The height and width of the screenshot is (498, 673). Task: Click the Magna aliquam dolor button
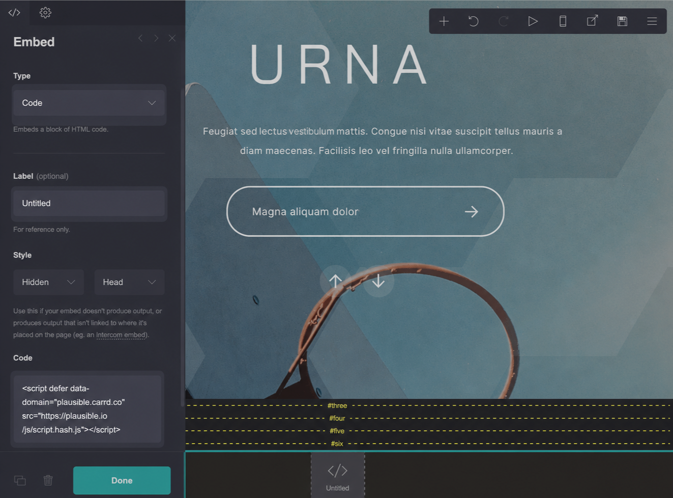coord(365,211)
